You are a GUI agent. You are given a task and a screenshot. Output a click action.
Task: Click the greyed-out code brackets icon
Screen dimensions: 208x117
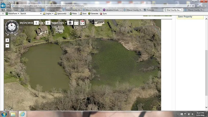click(x=76, y=23)
